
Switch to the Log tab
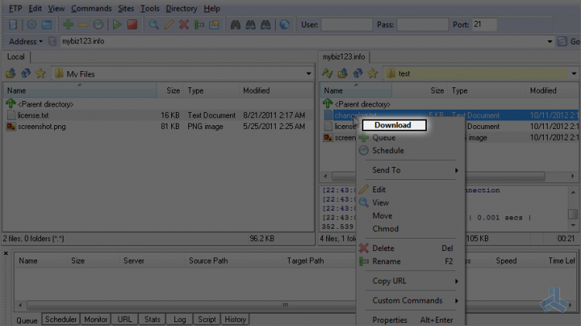point(180,319)
